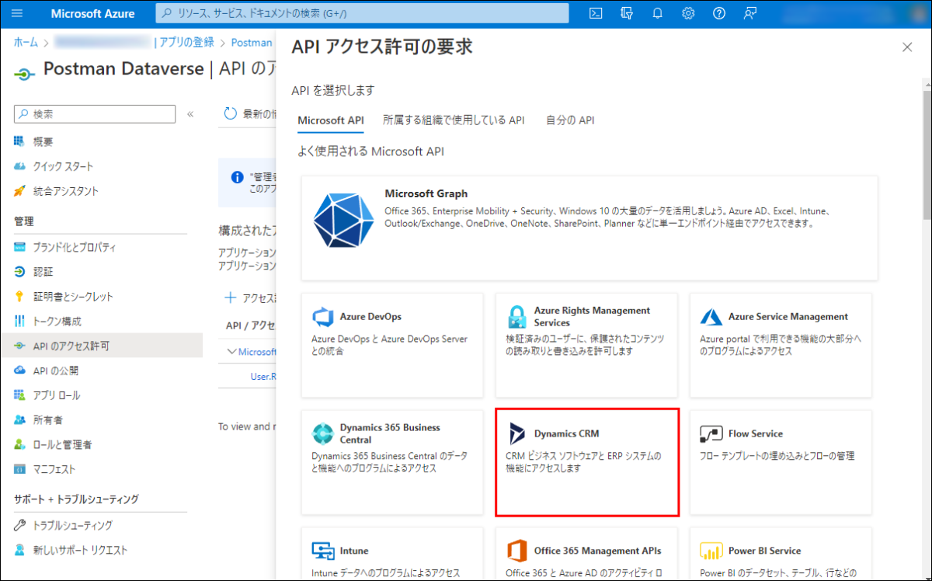Switch to the 自分の API tab
The image size is (932, 581).
click(570, 120)
